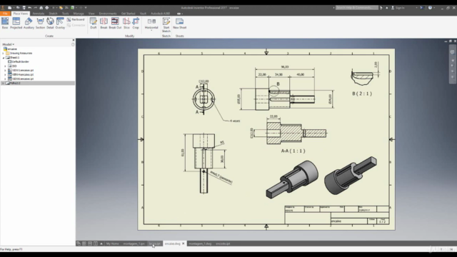Screen dimensions: 457x257
Task: Click arrange vertically icon in tab bar
Action: (96, 243)
